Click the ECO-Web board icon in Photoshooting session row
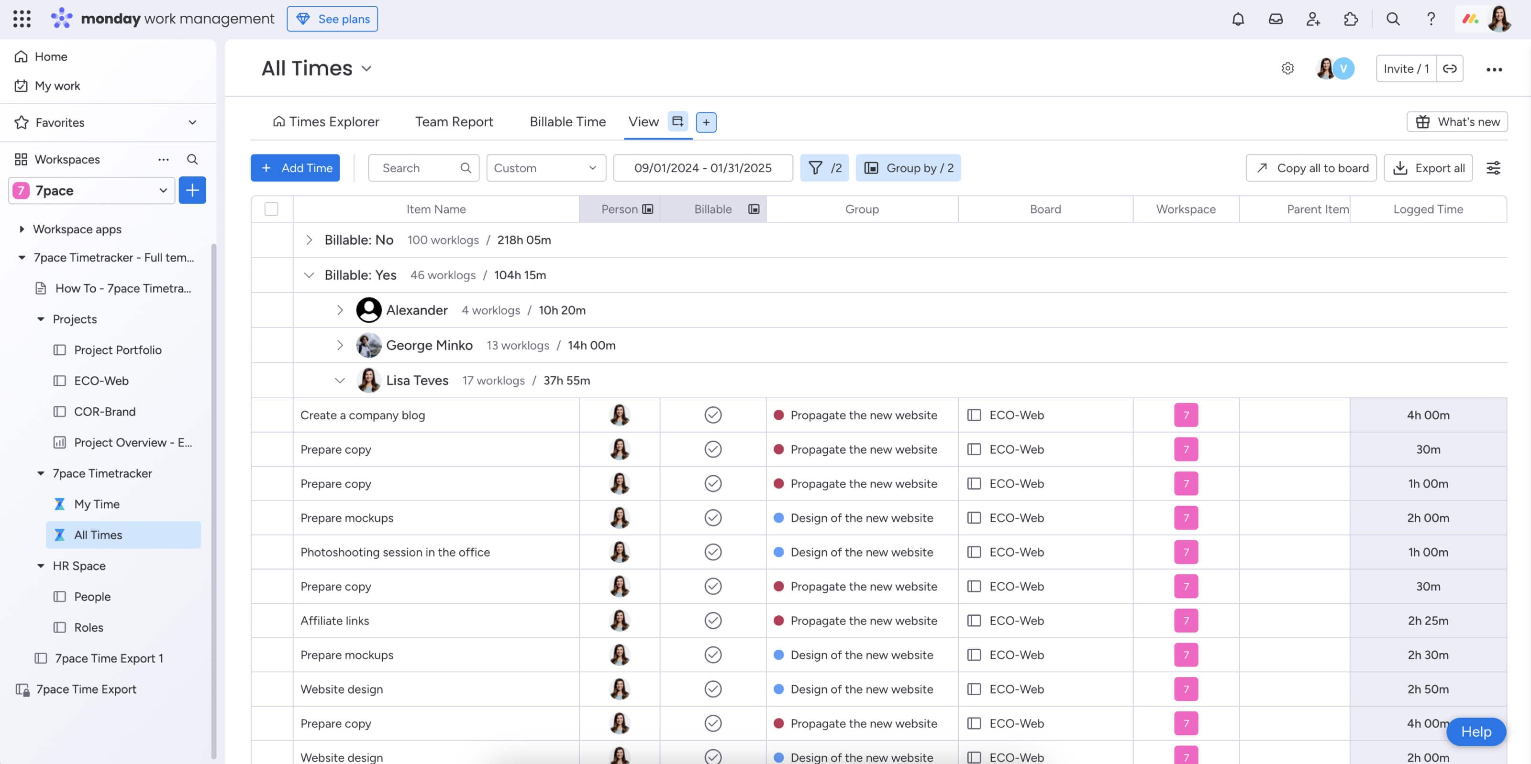The image size is (1531, 764). [974, 552]
